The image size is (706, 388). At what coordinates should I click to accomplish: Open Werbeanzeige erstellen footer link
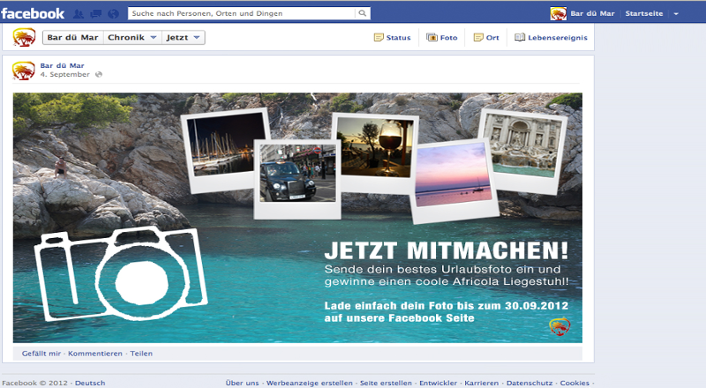310,383
